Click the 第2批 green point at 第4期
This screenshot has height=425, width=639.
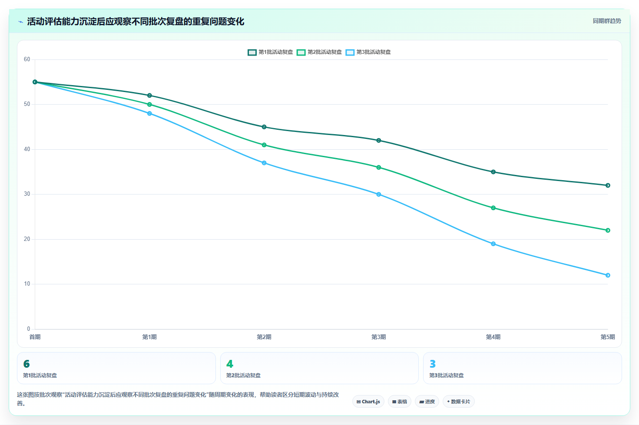tap(493, 208)
